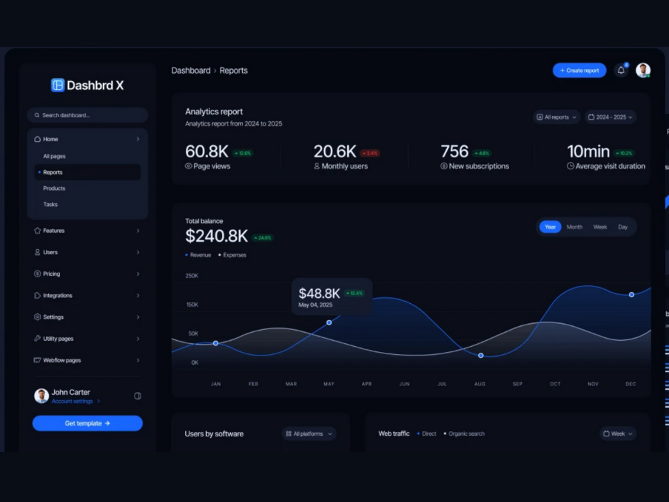Select the Week time range toggle
Viewport: 669px width, 502px height.
coord(600,227)
